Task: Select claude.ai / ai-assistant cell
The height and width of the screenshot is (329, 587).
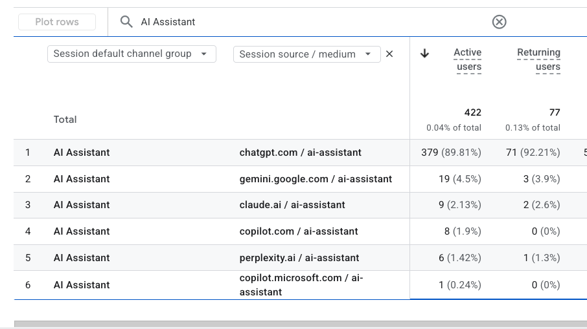Action: click(292, 205)
